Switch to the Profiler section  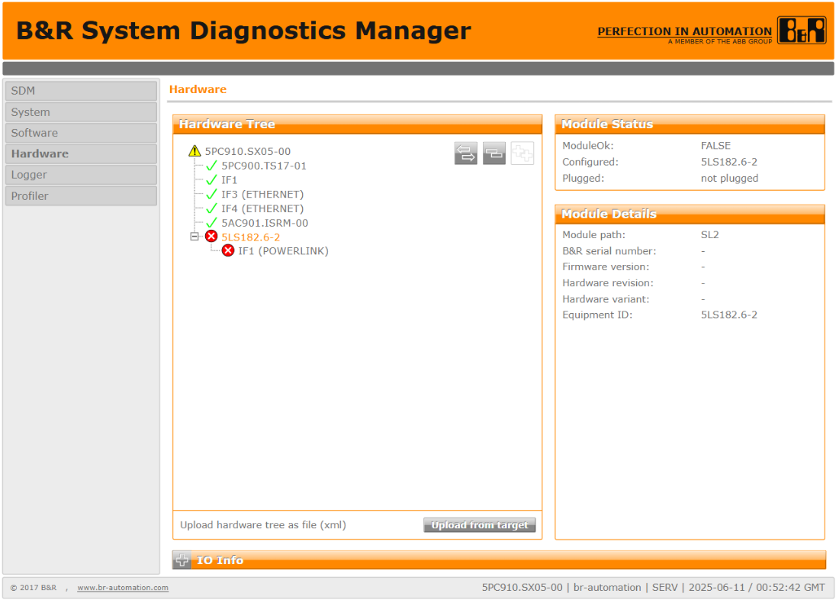pyautogui.click(x=81, y=196)
